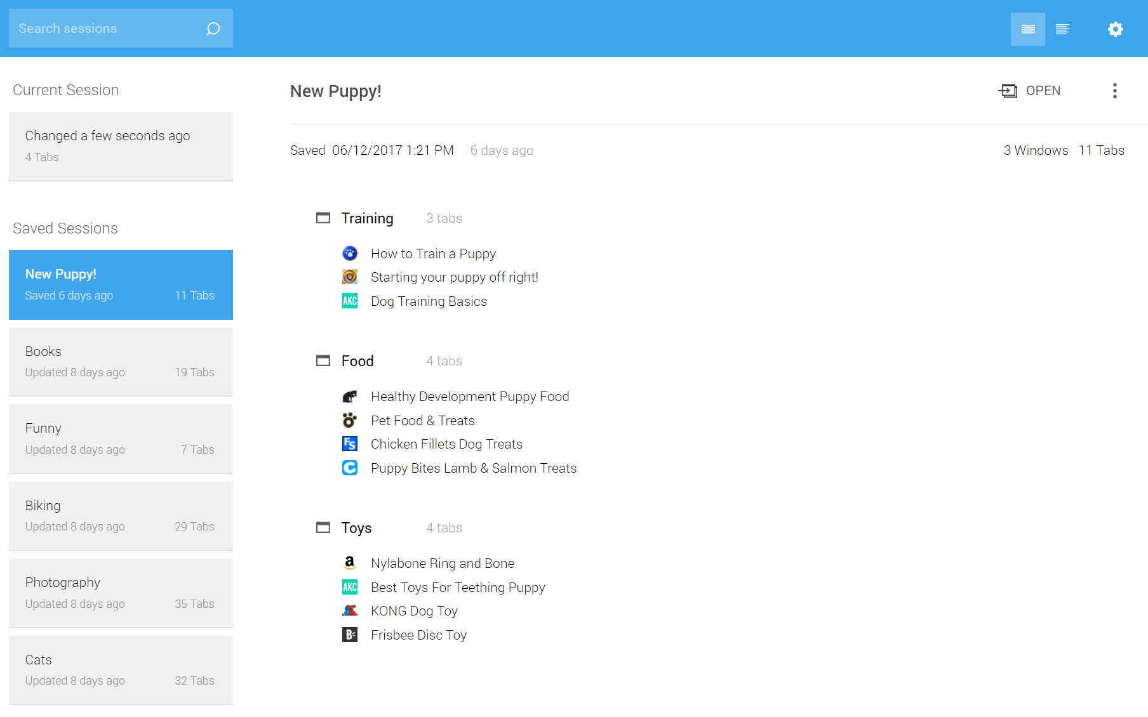The image size is (1148, 717).
Task: Click the Toys window icon
Action: [323, 528]
